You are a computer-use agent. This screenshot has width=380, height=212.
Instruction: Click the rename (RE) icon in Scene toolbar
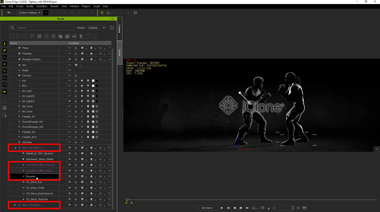[x=74, y=36]
